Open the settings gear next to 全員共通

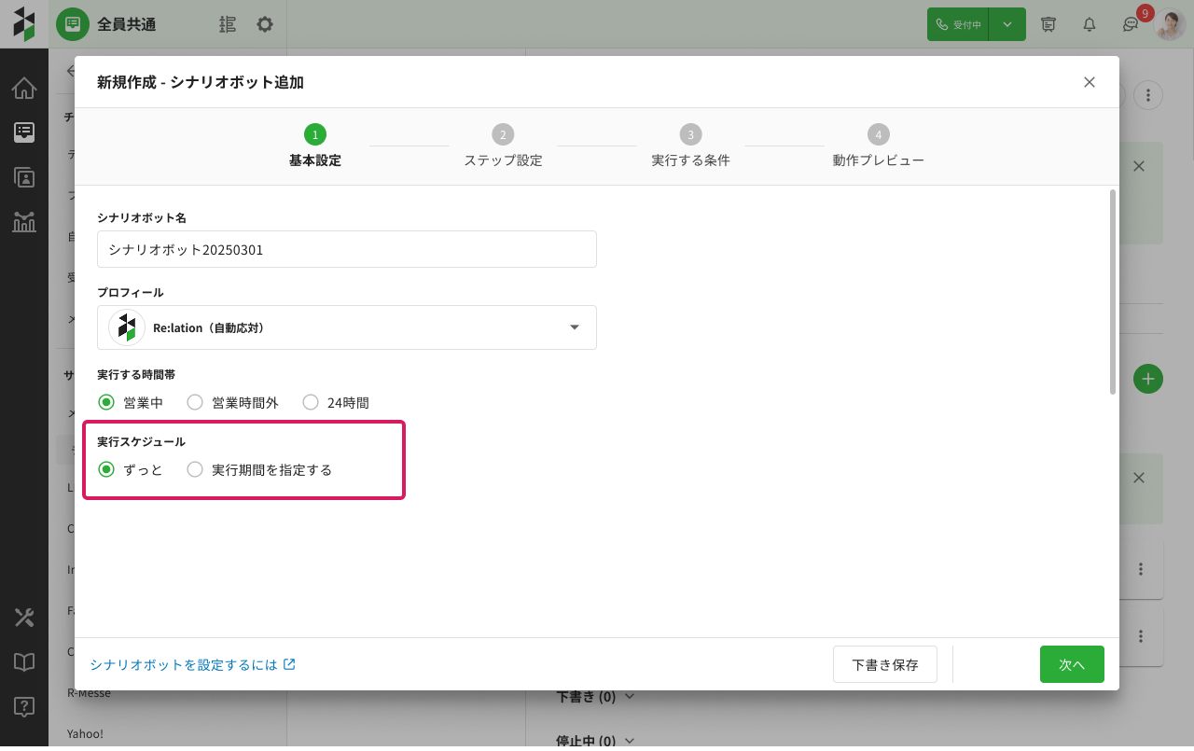click(x=265, y=24)
